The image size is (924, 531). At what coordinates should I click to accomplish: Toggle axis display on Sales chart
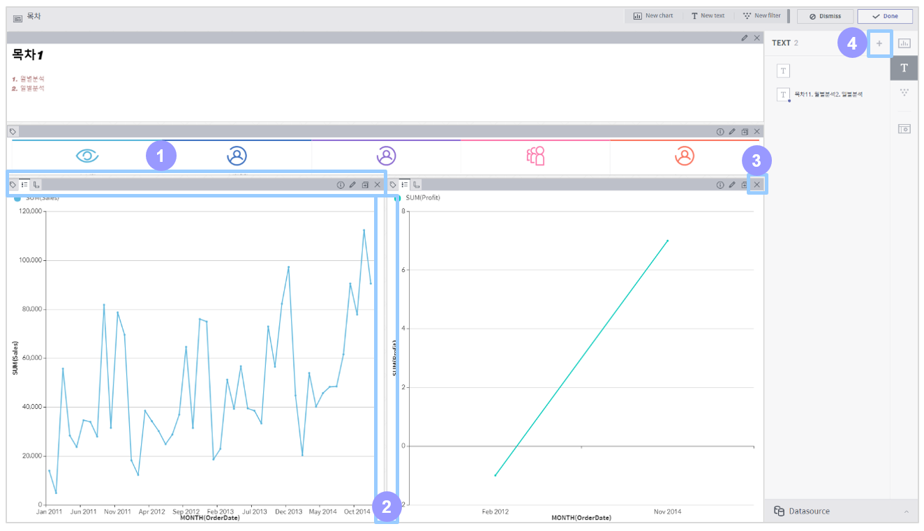(x=36, y=185)
